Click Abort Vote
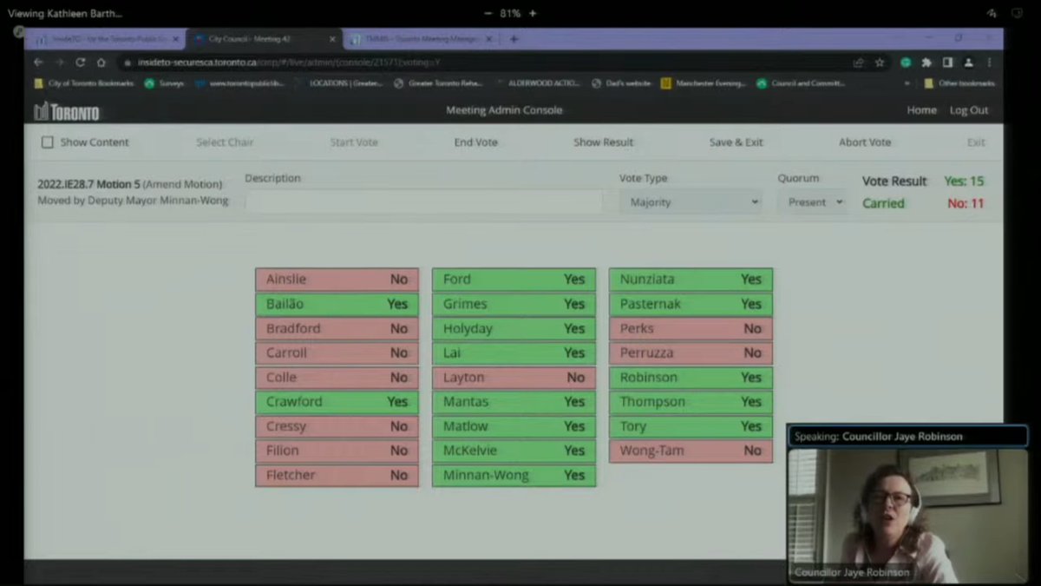 864,142
